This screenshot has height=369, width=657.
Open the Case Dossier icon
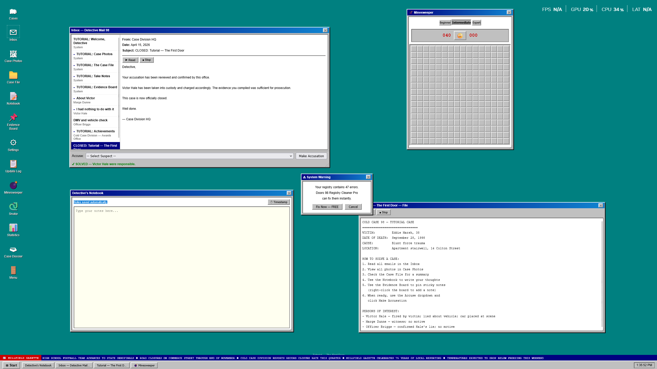click(x=13, y=250)
